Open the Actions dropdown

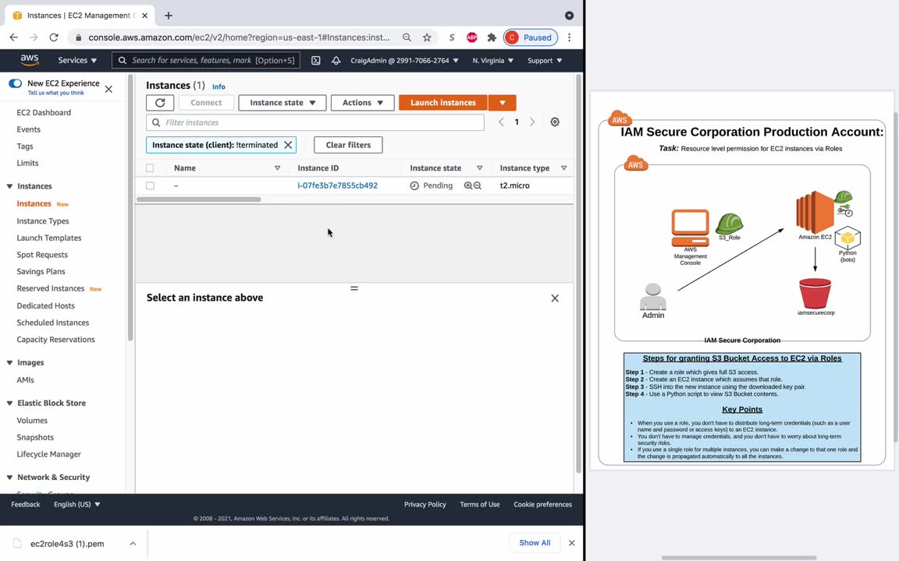(362, 103)
